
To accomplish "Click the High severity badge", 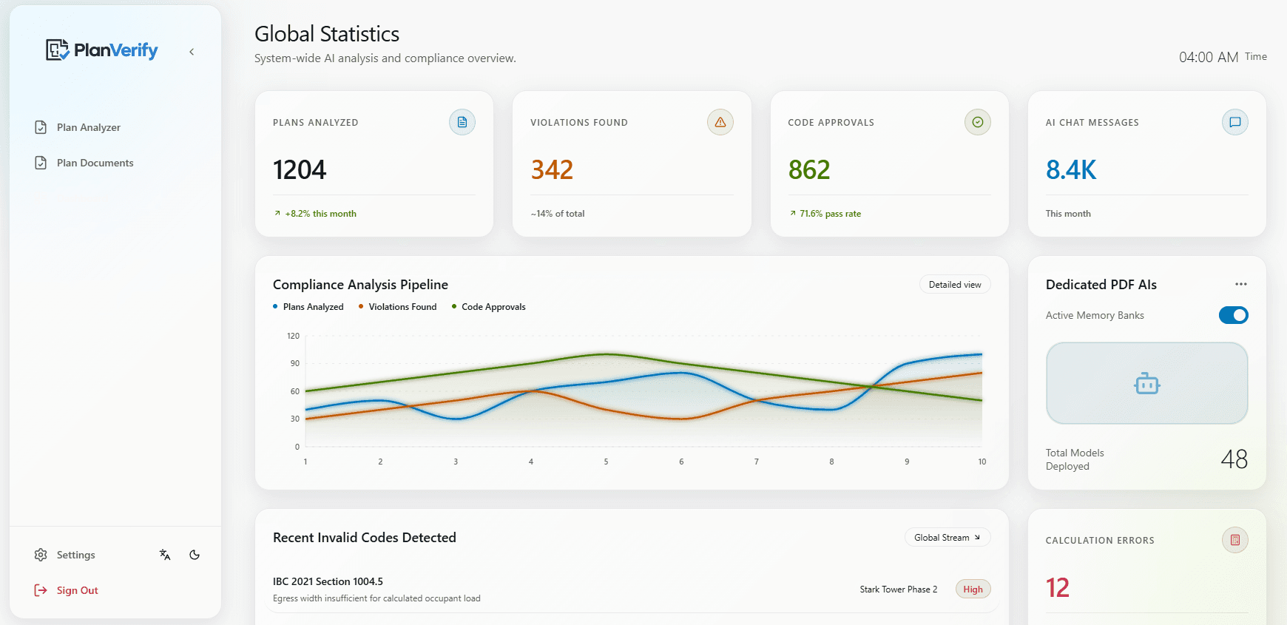I will coord(973,589).
